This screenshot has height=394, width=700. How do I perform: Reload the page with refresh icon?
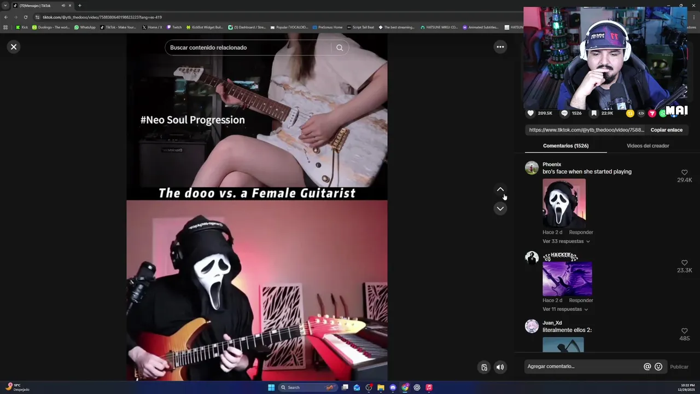tap(25, 17)
